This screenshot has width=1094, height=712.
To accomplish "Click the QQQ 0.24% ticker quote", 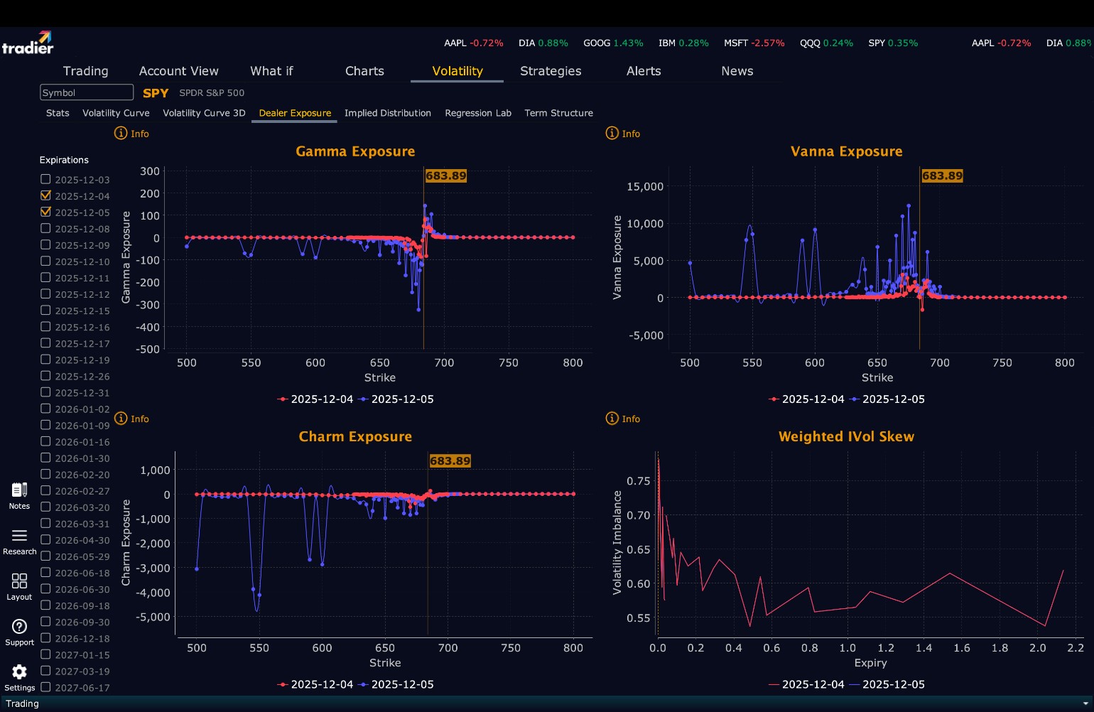I will click(x=826, y=43).
